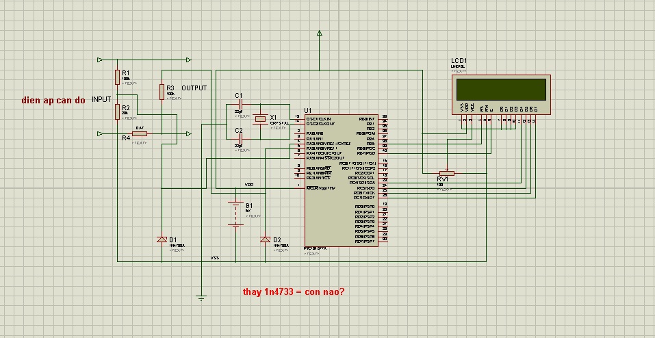Click the crystal oscillator X1
655x338 pixels.
[260, 120]
